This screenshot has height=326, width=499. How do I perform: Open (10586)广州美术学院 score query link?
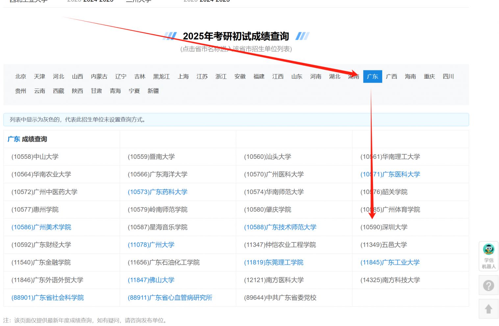click(x=41, y=227)
